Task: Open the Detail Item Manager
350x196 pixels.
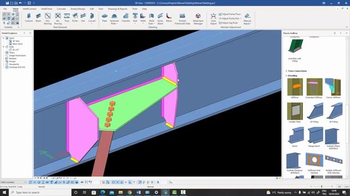Action: (198, 19)
